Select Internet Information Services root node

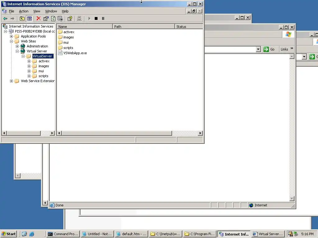(x=31, y=26)
